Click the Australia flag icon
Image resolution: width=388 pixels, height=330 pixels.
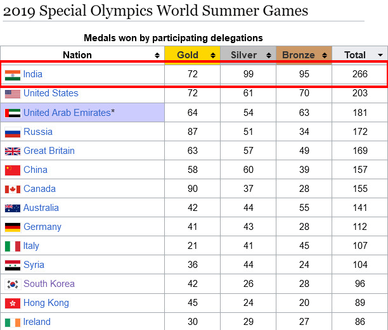13,208
